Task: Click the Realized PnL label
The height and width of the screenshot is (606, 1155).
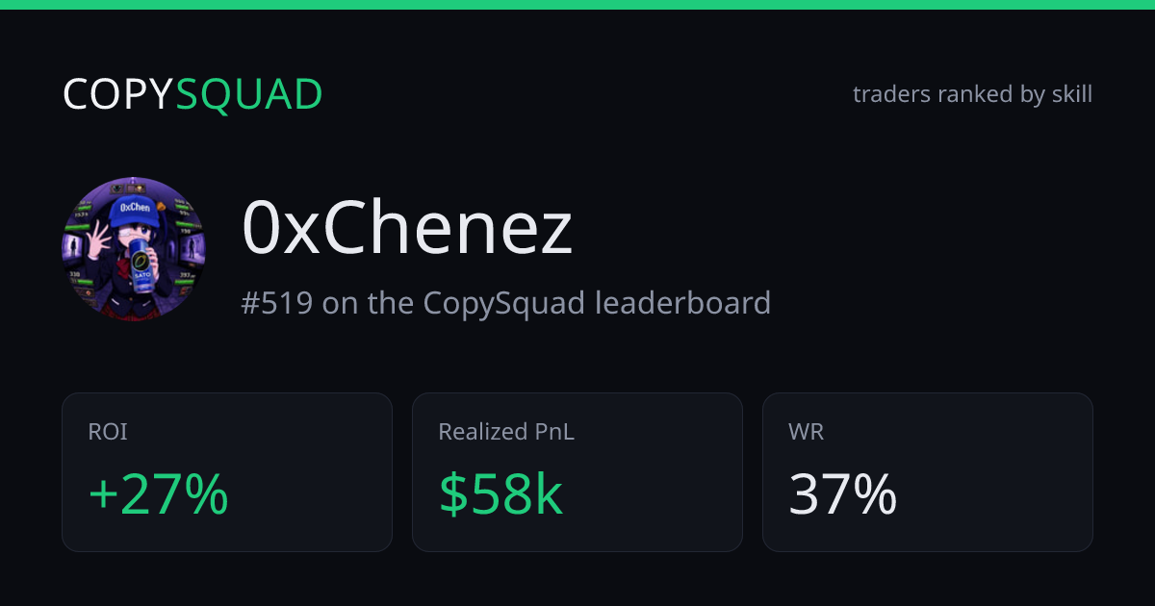Action: click(x=506, y=432)
